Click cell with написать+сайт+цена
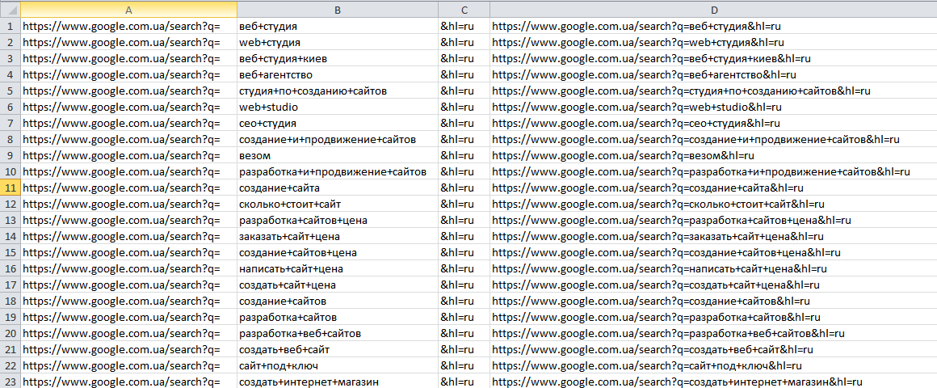Screen dimensions: 937x388 pyautogui.click(x=338, y=268)
